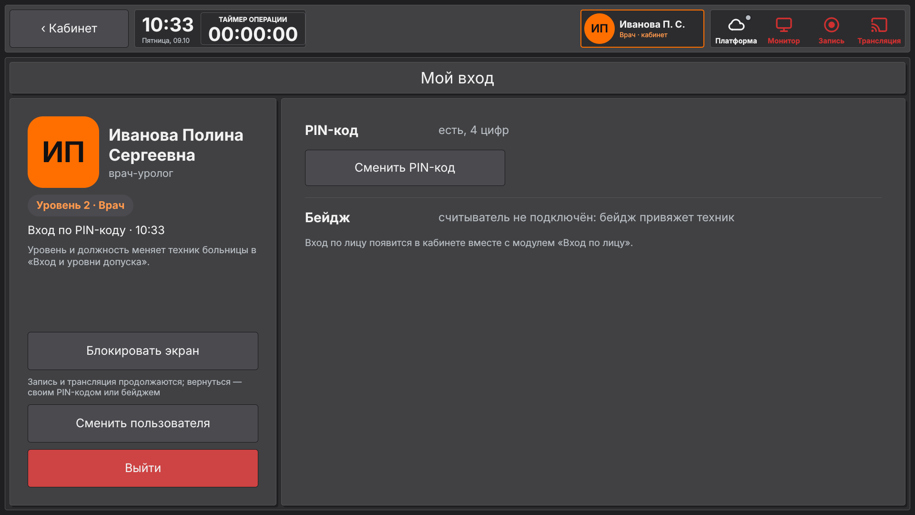Click the врач-уролог position text
Image resolution: width=915 pixels, height=515 pixels.
tap(141, 174)
